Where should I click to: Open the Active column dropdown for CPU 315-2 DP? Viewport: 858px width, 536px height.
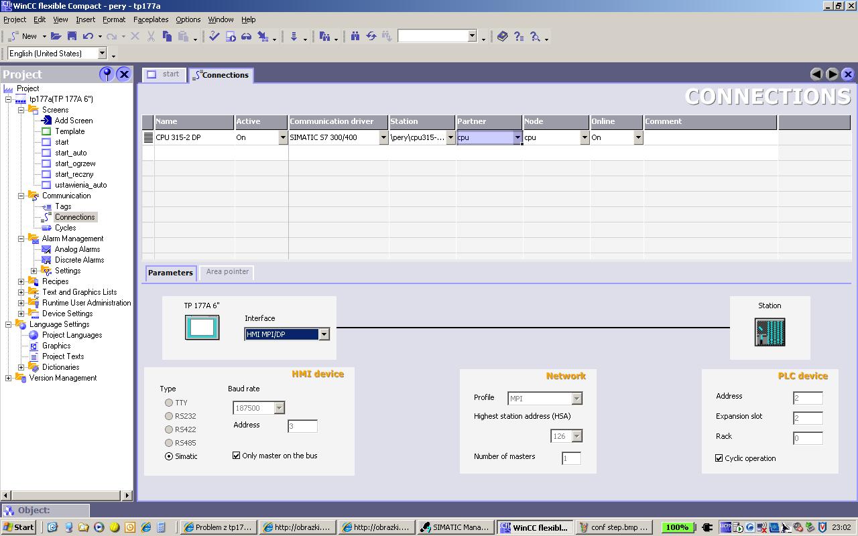point(282,137)
